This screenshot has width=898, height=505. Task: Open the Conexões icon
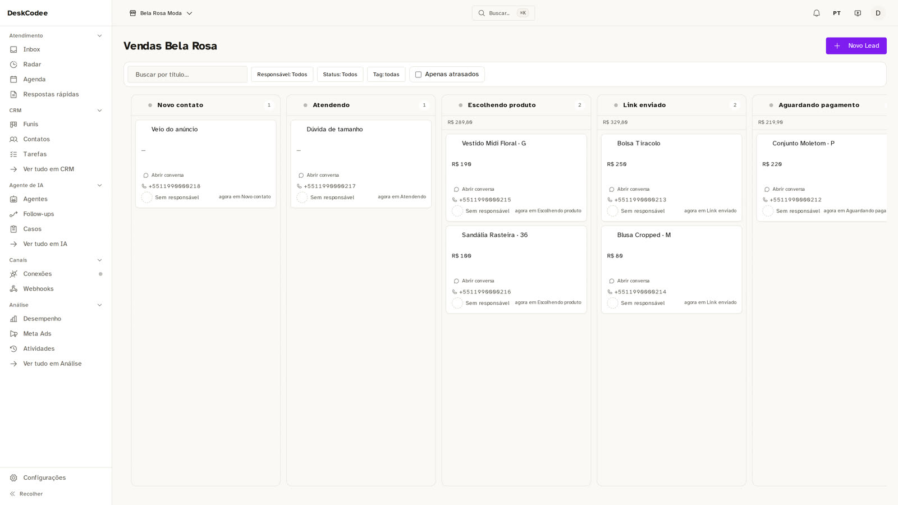point(13,274)
